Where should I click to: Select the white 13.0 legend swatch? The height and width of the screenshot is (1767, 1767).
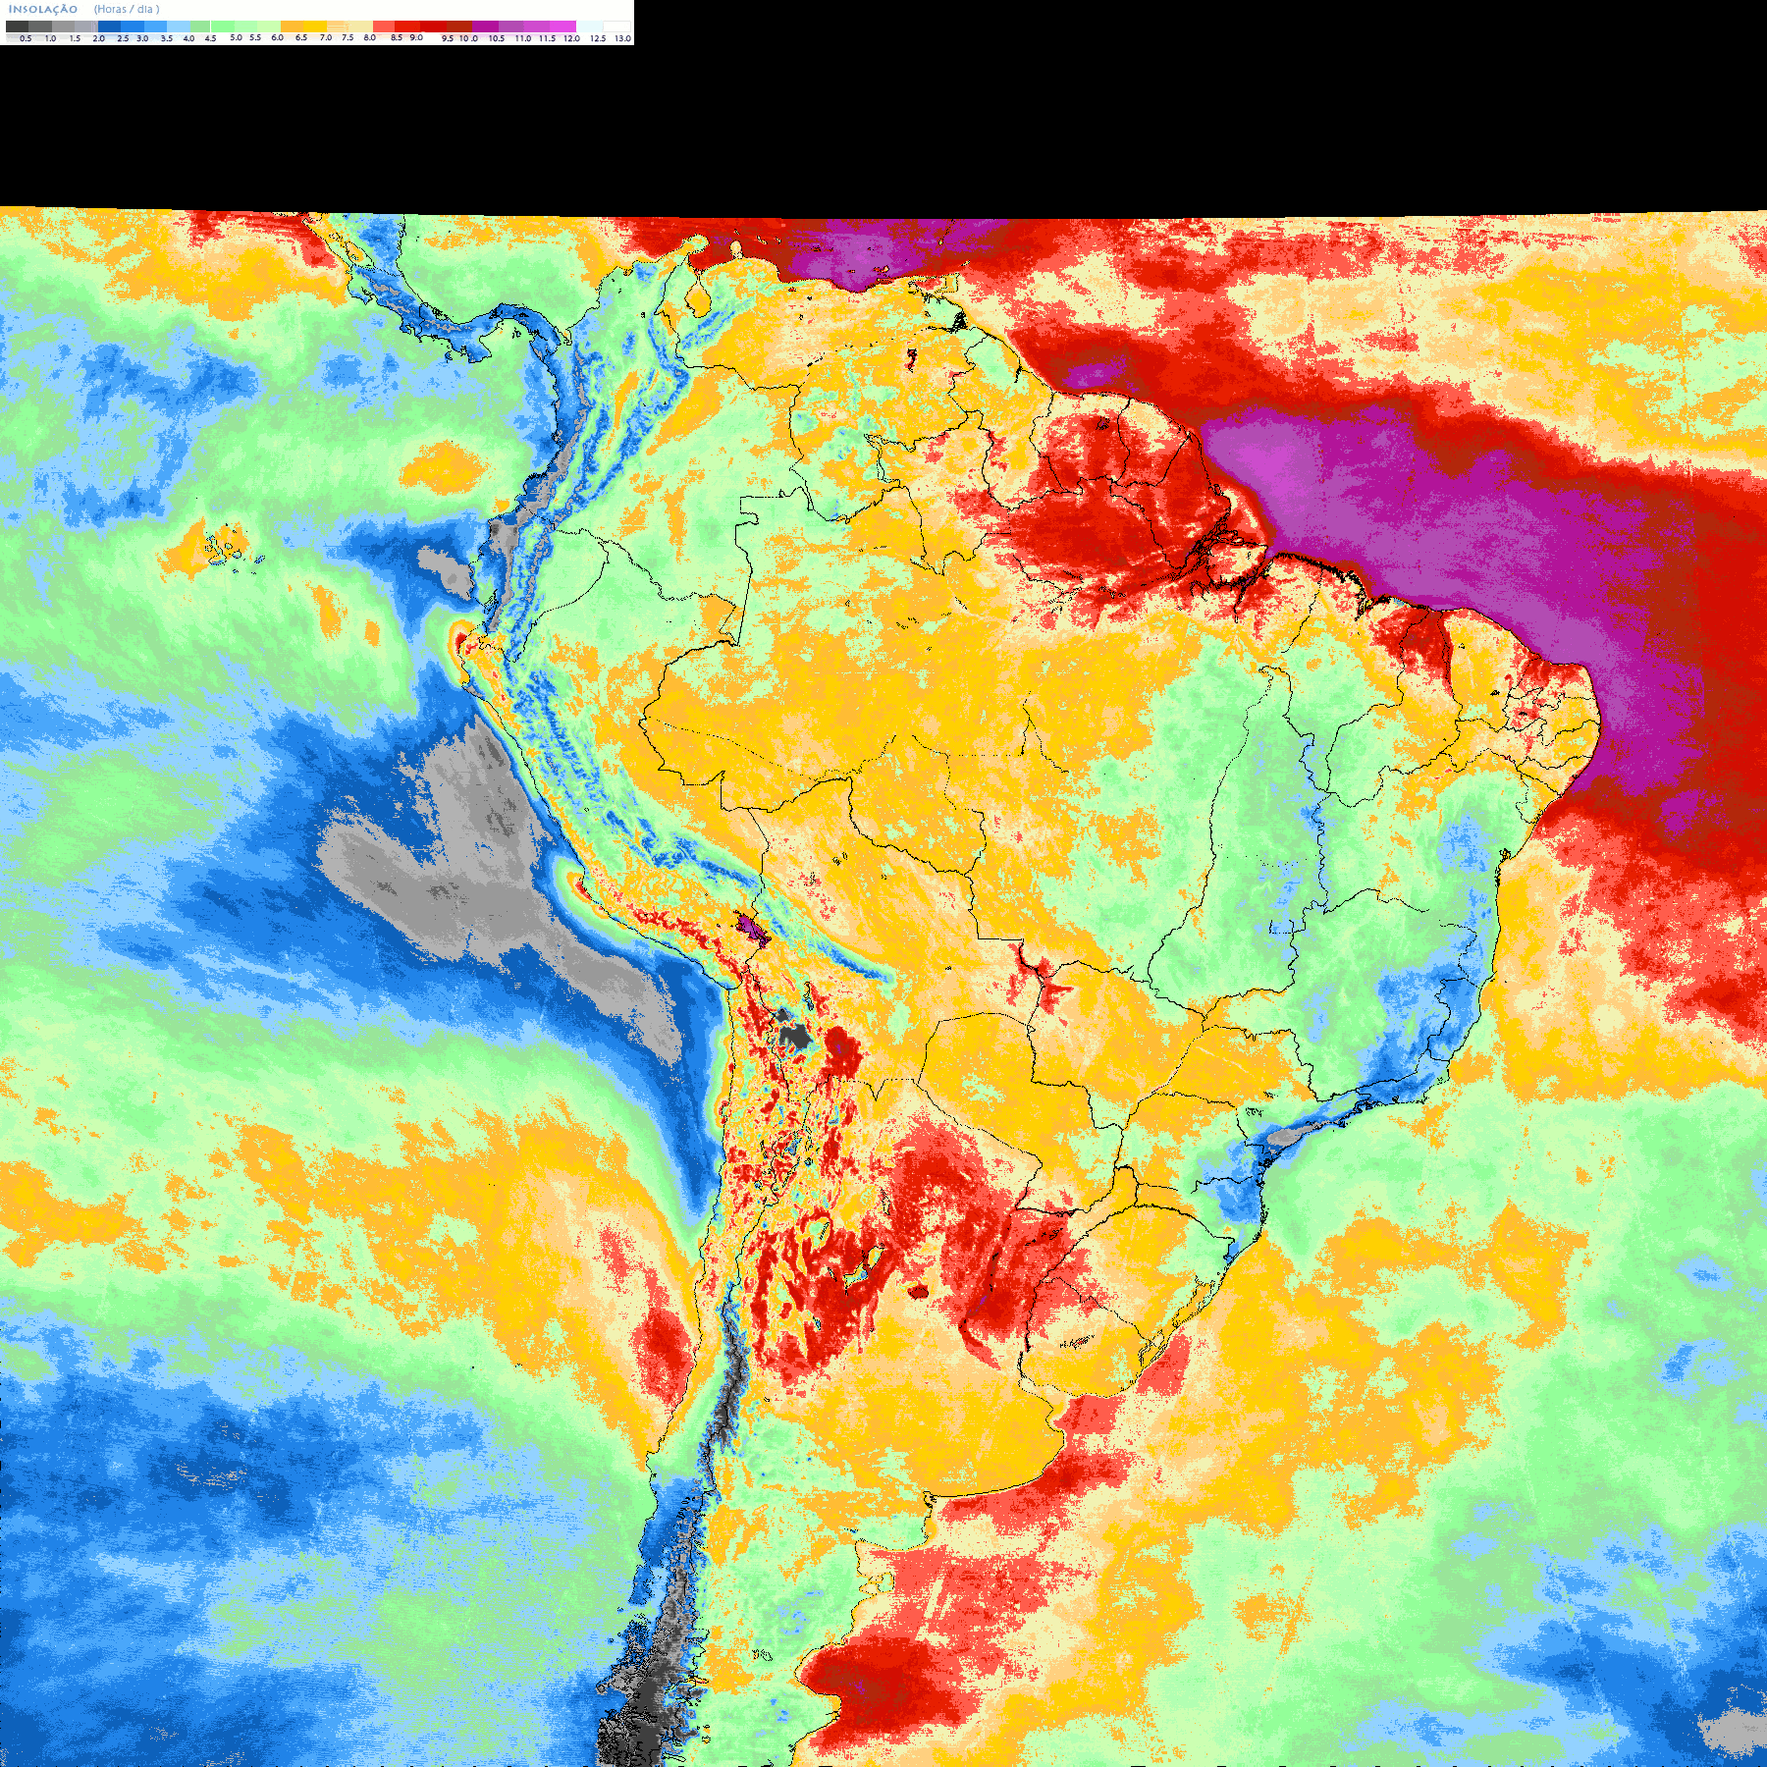tap(616, 27)
